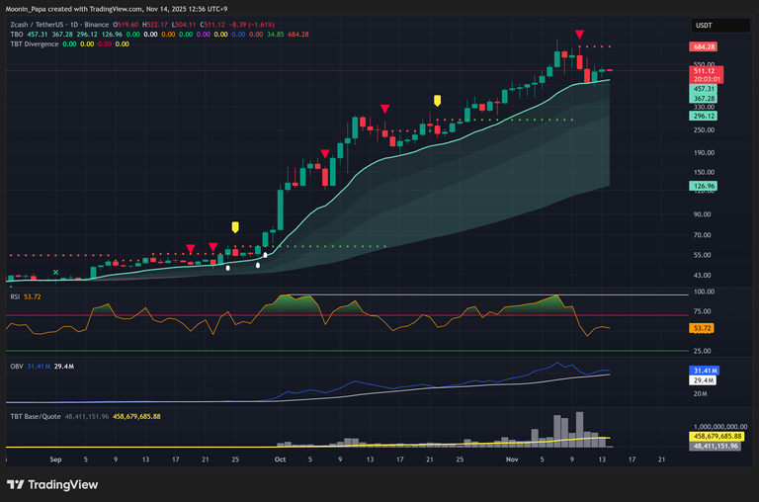The height and width of the screenshot is (502, 759).
Task: Click the orange 53.72 RSI value tag
Action: pos(705,327)
